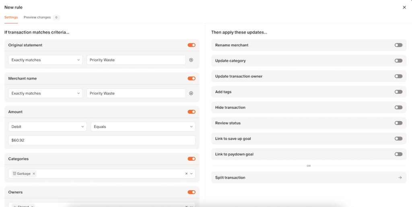The height and width of the screenshot is (207, 412).
Task: Click the Add tags label
Action: (223, 92)
